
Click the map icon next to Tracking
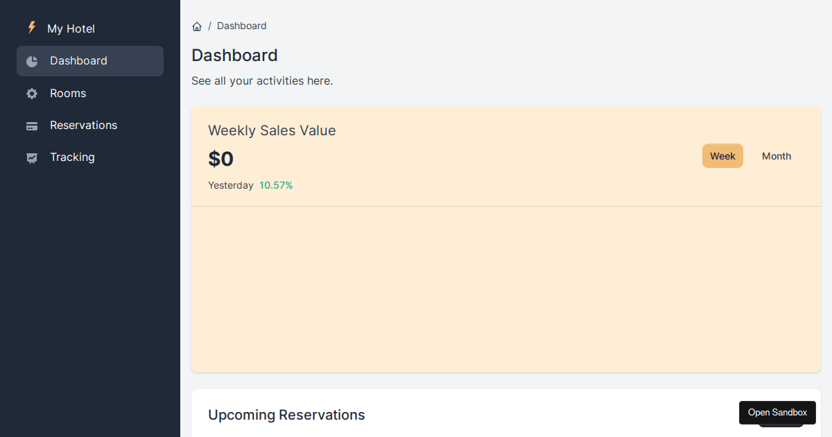(32, 157)
